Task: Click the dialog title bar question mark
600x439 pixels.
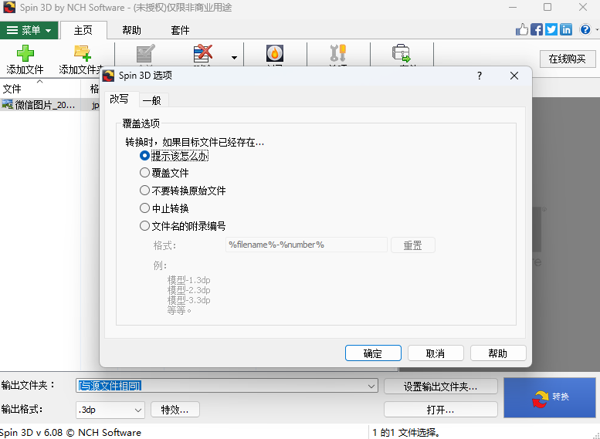Action: (x=480, y=76)
